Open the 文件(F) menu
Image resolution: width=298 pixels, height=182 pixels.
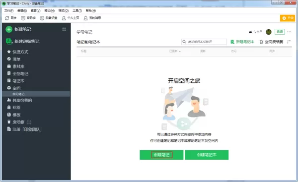tap(9, 10)
